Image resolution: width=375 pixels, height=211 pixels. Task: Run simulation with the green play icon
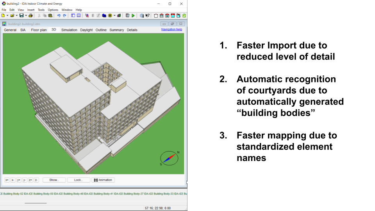coord(133,16)
